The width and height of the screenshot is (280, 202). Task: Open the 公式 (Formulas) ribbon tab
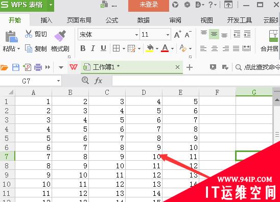112,20
